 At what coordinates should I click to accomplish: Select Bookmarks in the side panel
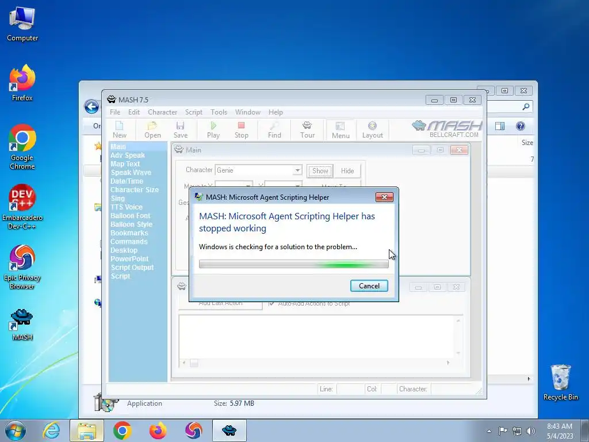[x=129, y=233]
